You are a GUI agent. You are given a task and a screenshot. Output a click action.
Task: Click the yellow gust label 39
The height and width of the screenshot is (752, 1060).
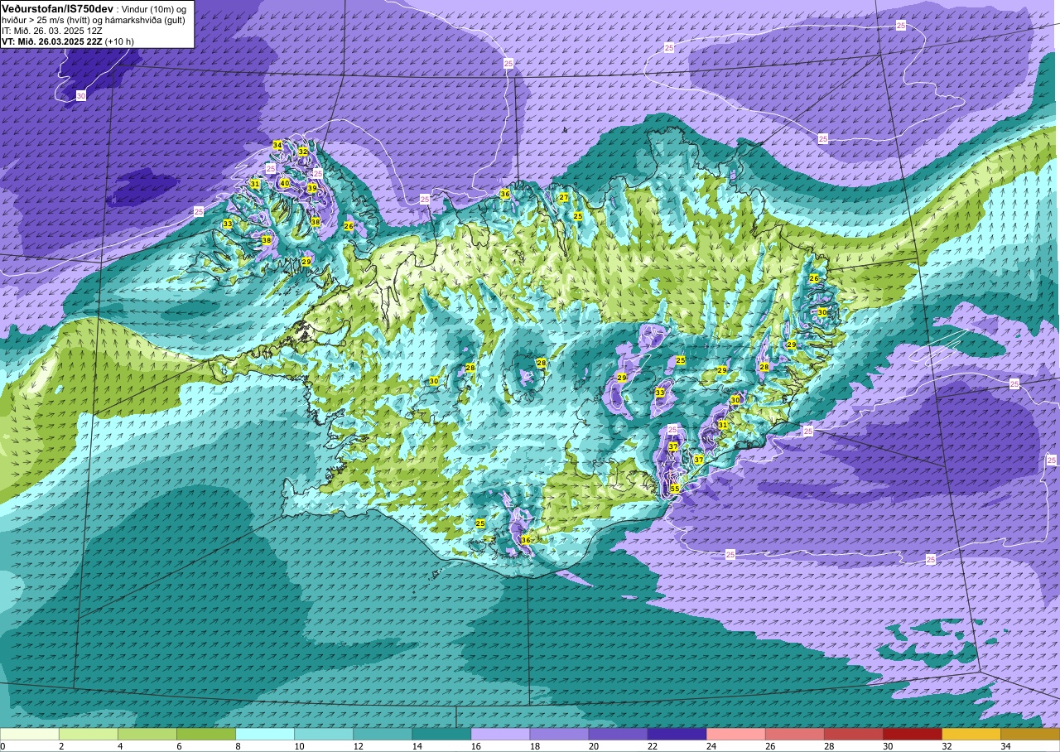[312, 189]
